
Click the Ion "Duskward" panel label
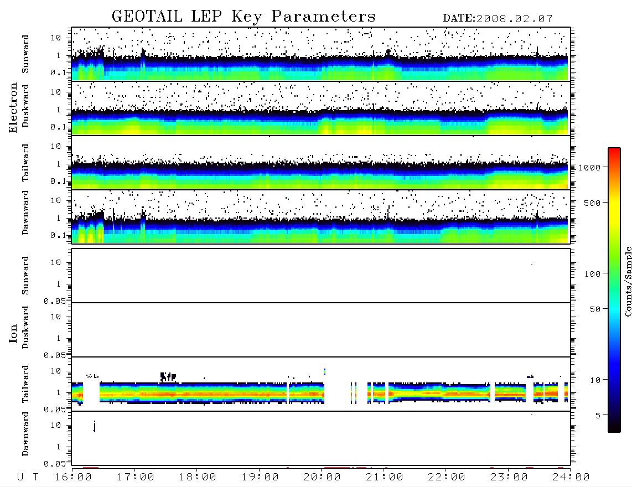pos(25,328)
